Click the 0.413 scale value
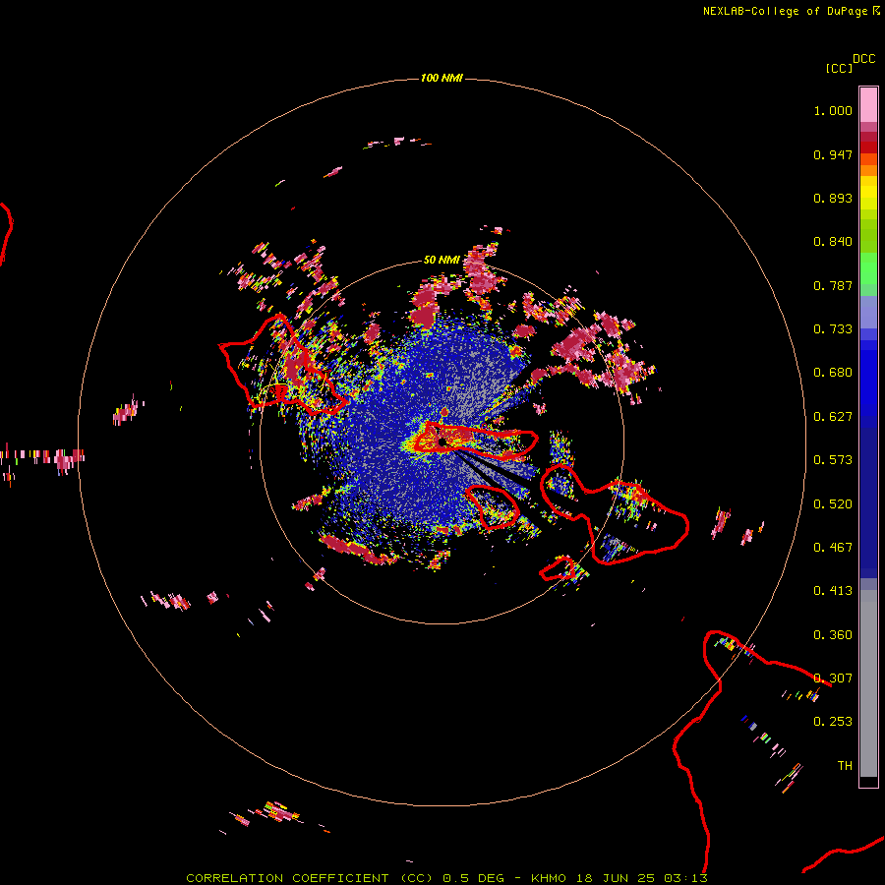Viewport: 885px width, 885px height. (833, 591)
